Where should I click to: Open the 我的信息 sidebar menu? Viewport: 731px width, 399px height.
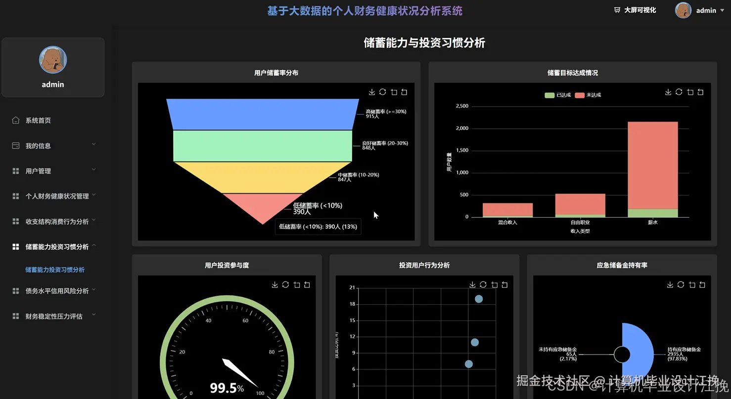tap(53, 146)
